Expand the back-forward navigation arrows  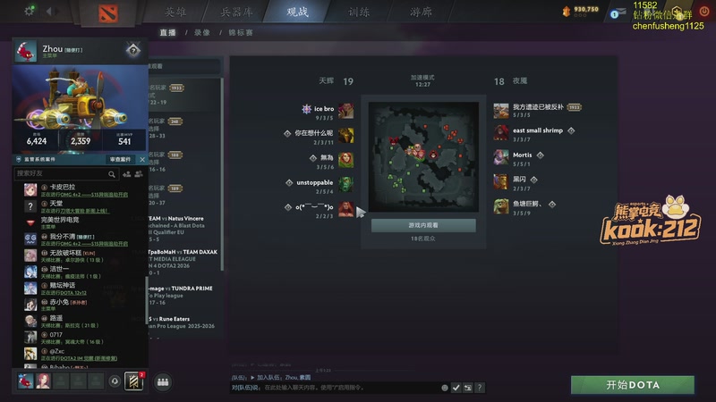click(x=52, y=11)
